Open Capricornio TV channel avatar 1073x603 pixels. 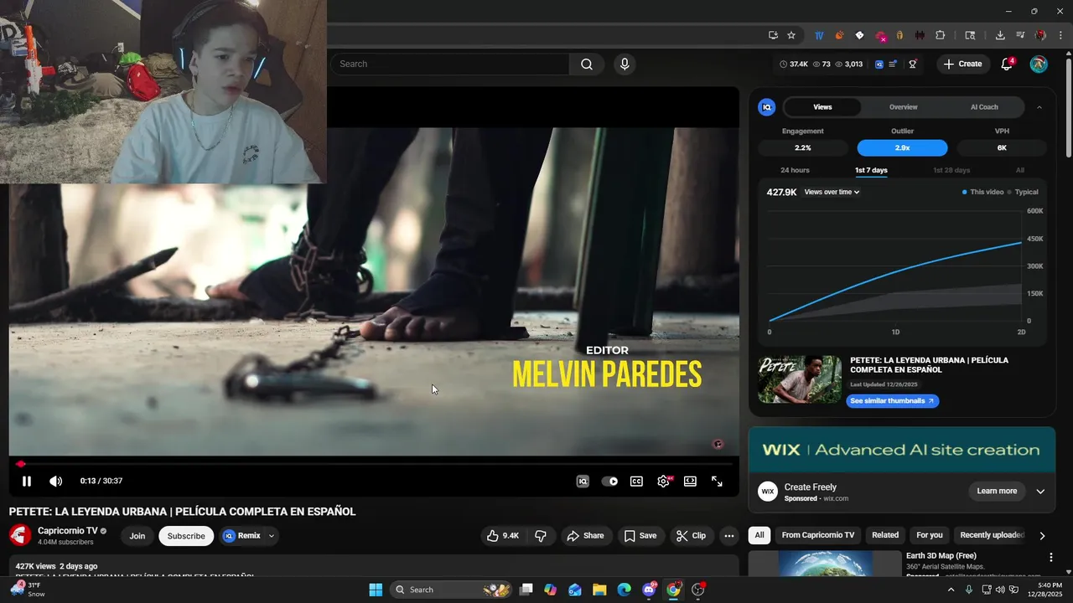(x=20, y=535)
